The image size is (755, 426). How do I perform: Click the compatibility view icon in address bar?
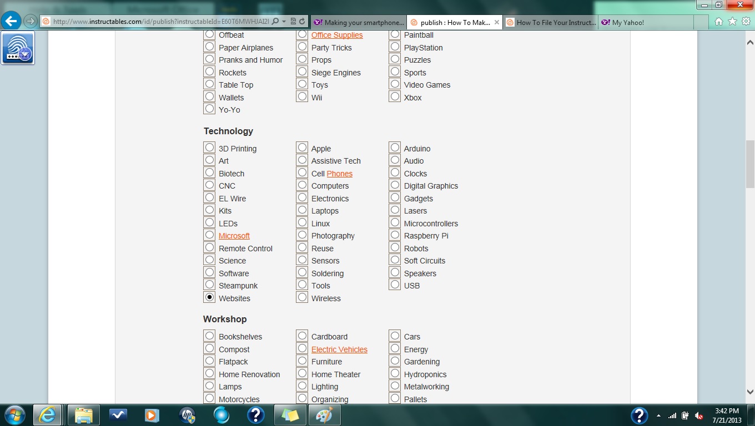(293, 22)
